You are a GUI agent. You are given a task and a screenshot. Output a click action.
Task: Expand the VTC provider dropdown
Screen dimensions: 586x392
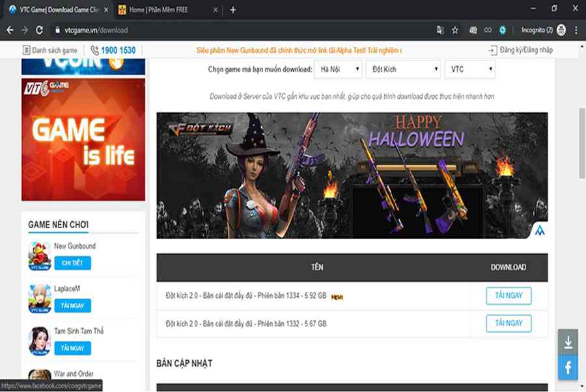(470, 70)
